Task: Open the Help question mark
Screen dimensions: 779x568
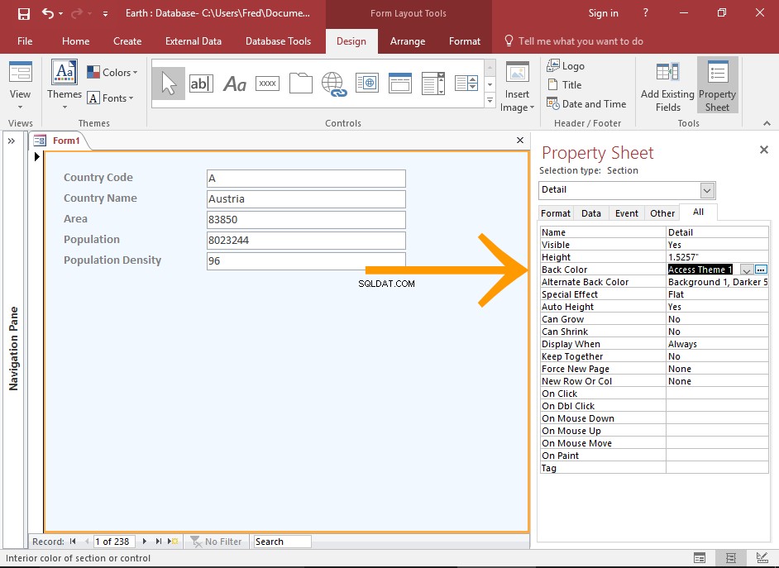Action: tap(645, 13)
